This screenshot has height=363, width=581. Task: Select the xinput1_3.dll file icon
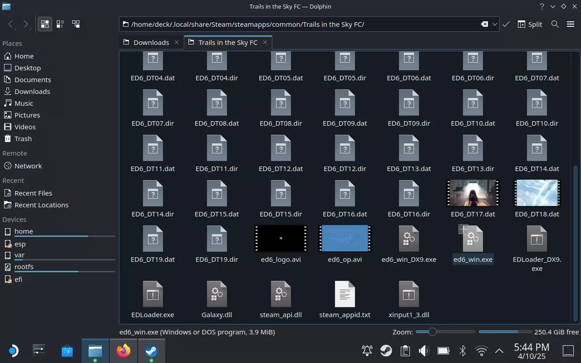(x=409, y=294)
